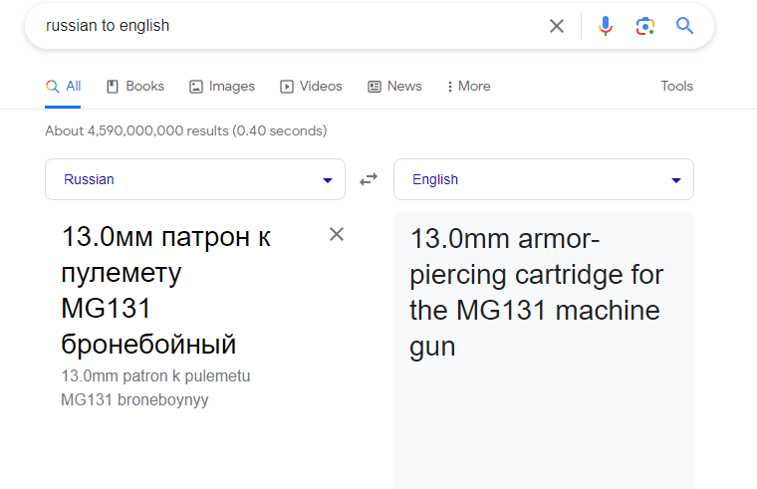Open Google Lens image search

click(644, 26)
